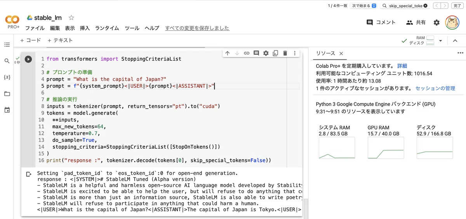Open the search sidebar icon
The height and width of the screenshot is (219, 466).
pyautogui.click(x=7, y=61)
